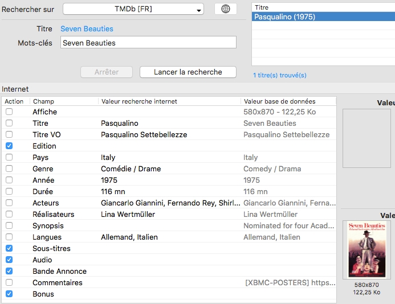395x304 pixels.
Task: Enable the Affiche checkbox
Action: click(x=9, y=112)
